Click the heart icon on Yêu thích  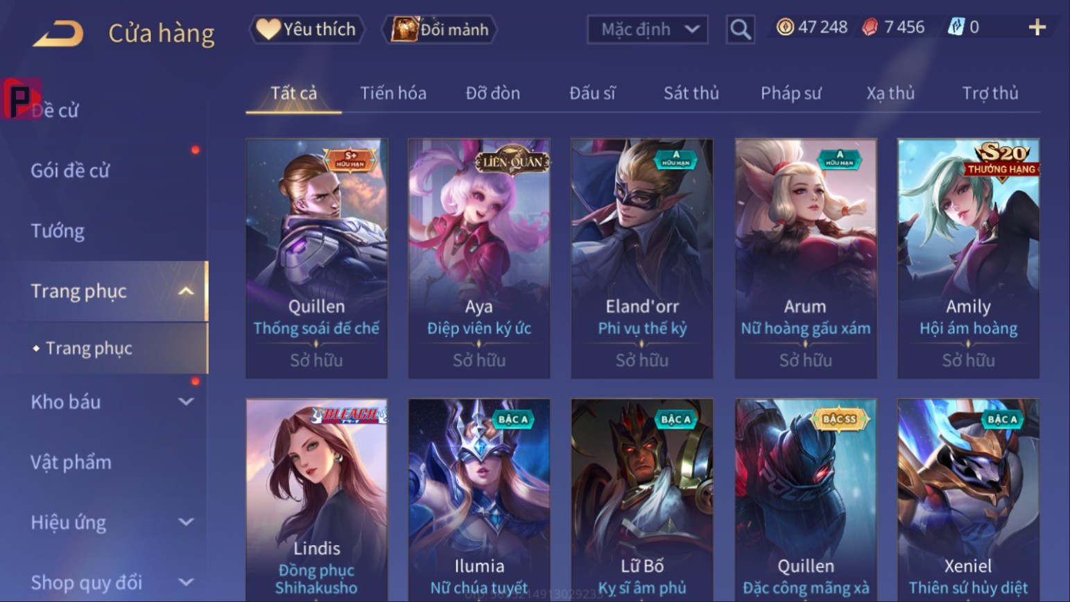268,29
